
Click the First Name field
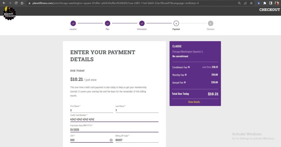[x=92, y=110]
